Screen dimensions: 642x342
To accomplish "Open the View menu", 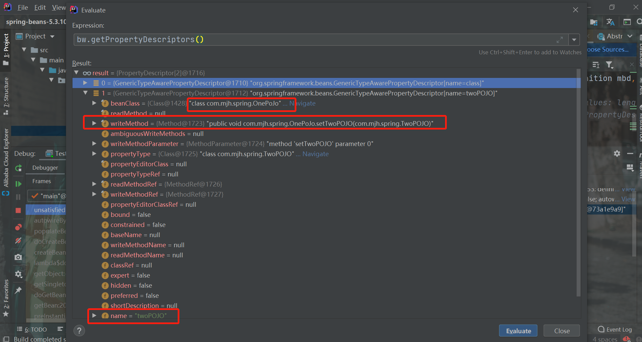I will coord(59,7).
